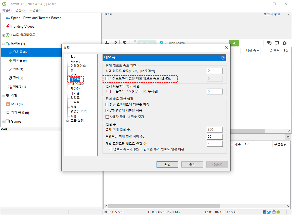Click the green search magnifier button
The image size is (292, 215).
coord(234,43)
